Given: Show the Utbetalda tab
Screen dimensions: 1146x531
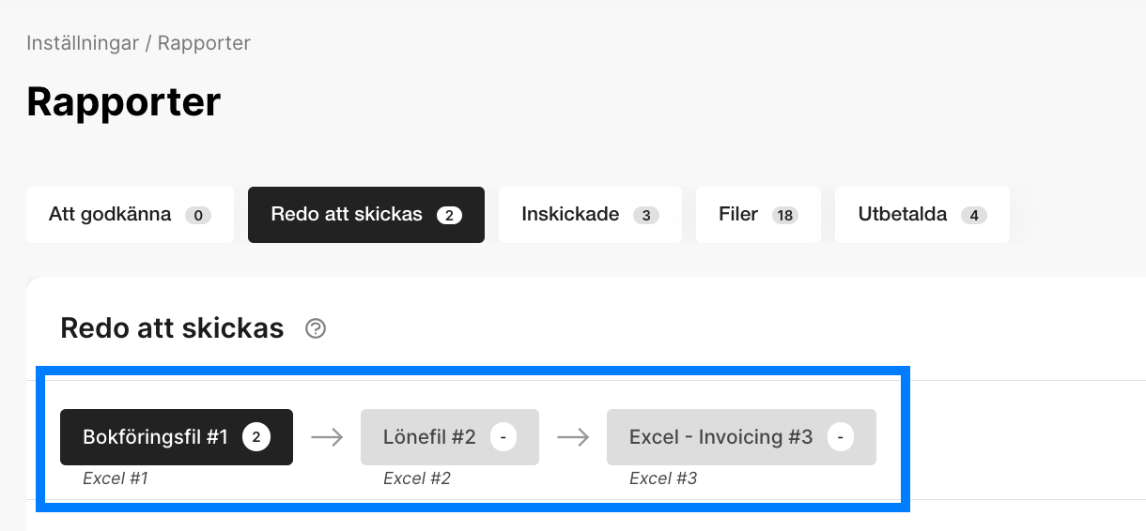Looking at the screenshot, I should coord(921,215).
